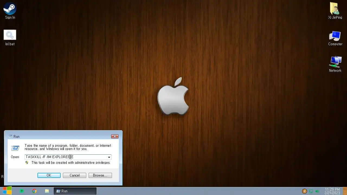Viewport: 347px width, 195px height.
Task: Close the Run dialog window
Action: (x=115, y=136)
